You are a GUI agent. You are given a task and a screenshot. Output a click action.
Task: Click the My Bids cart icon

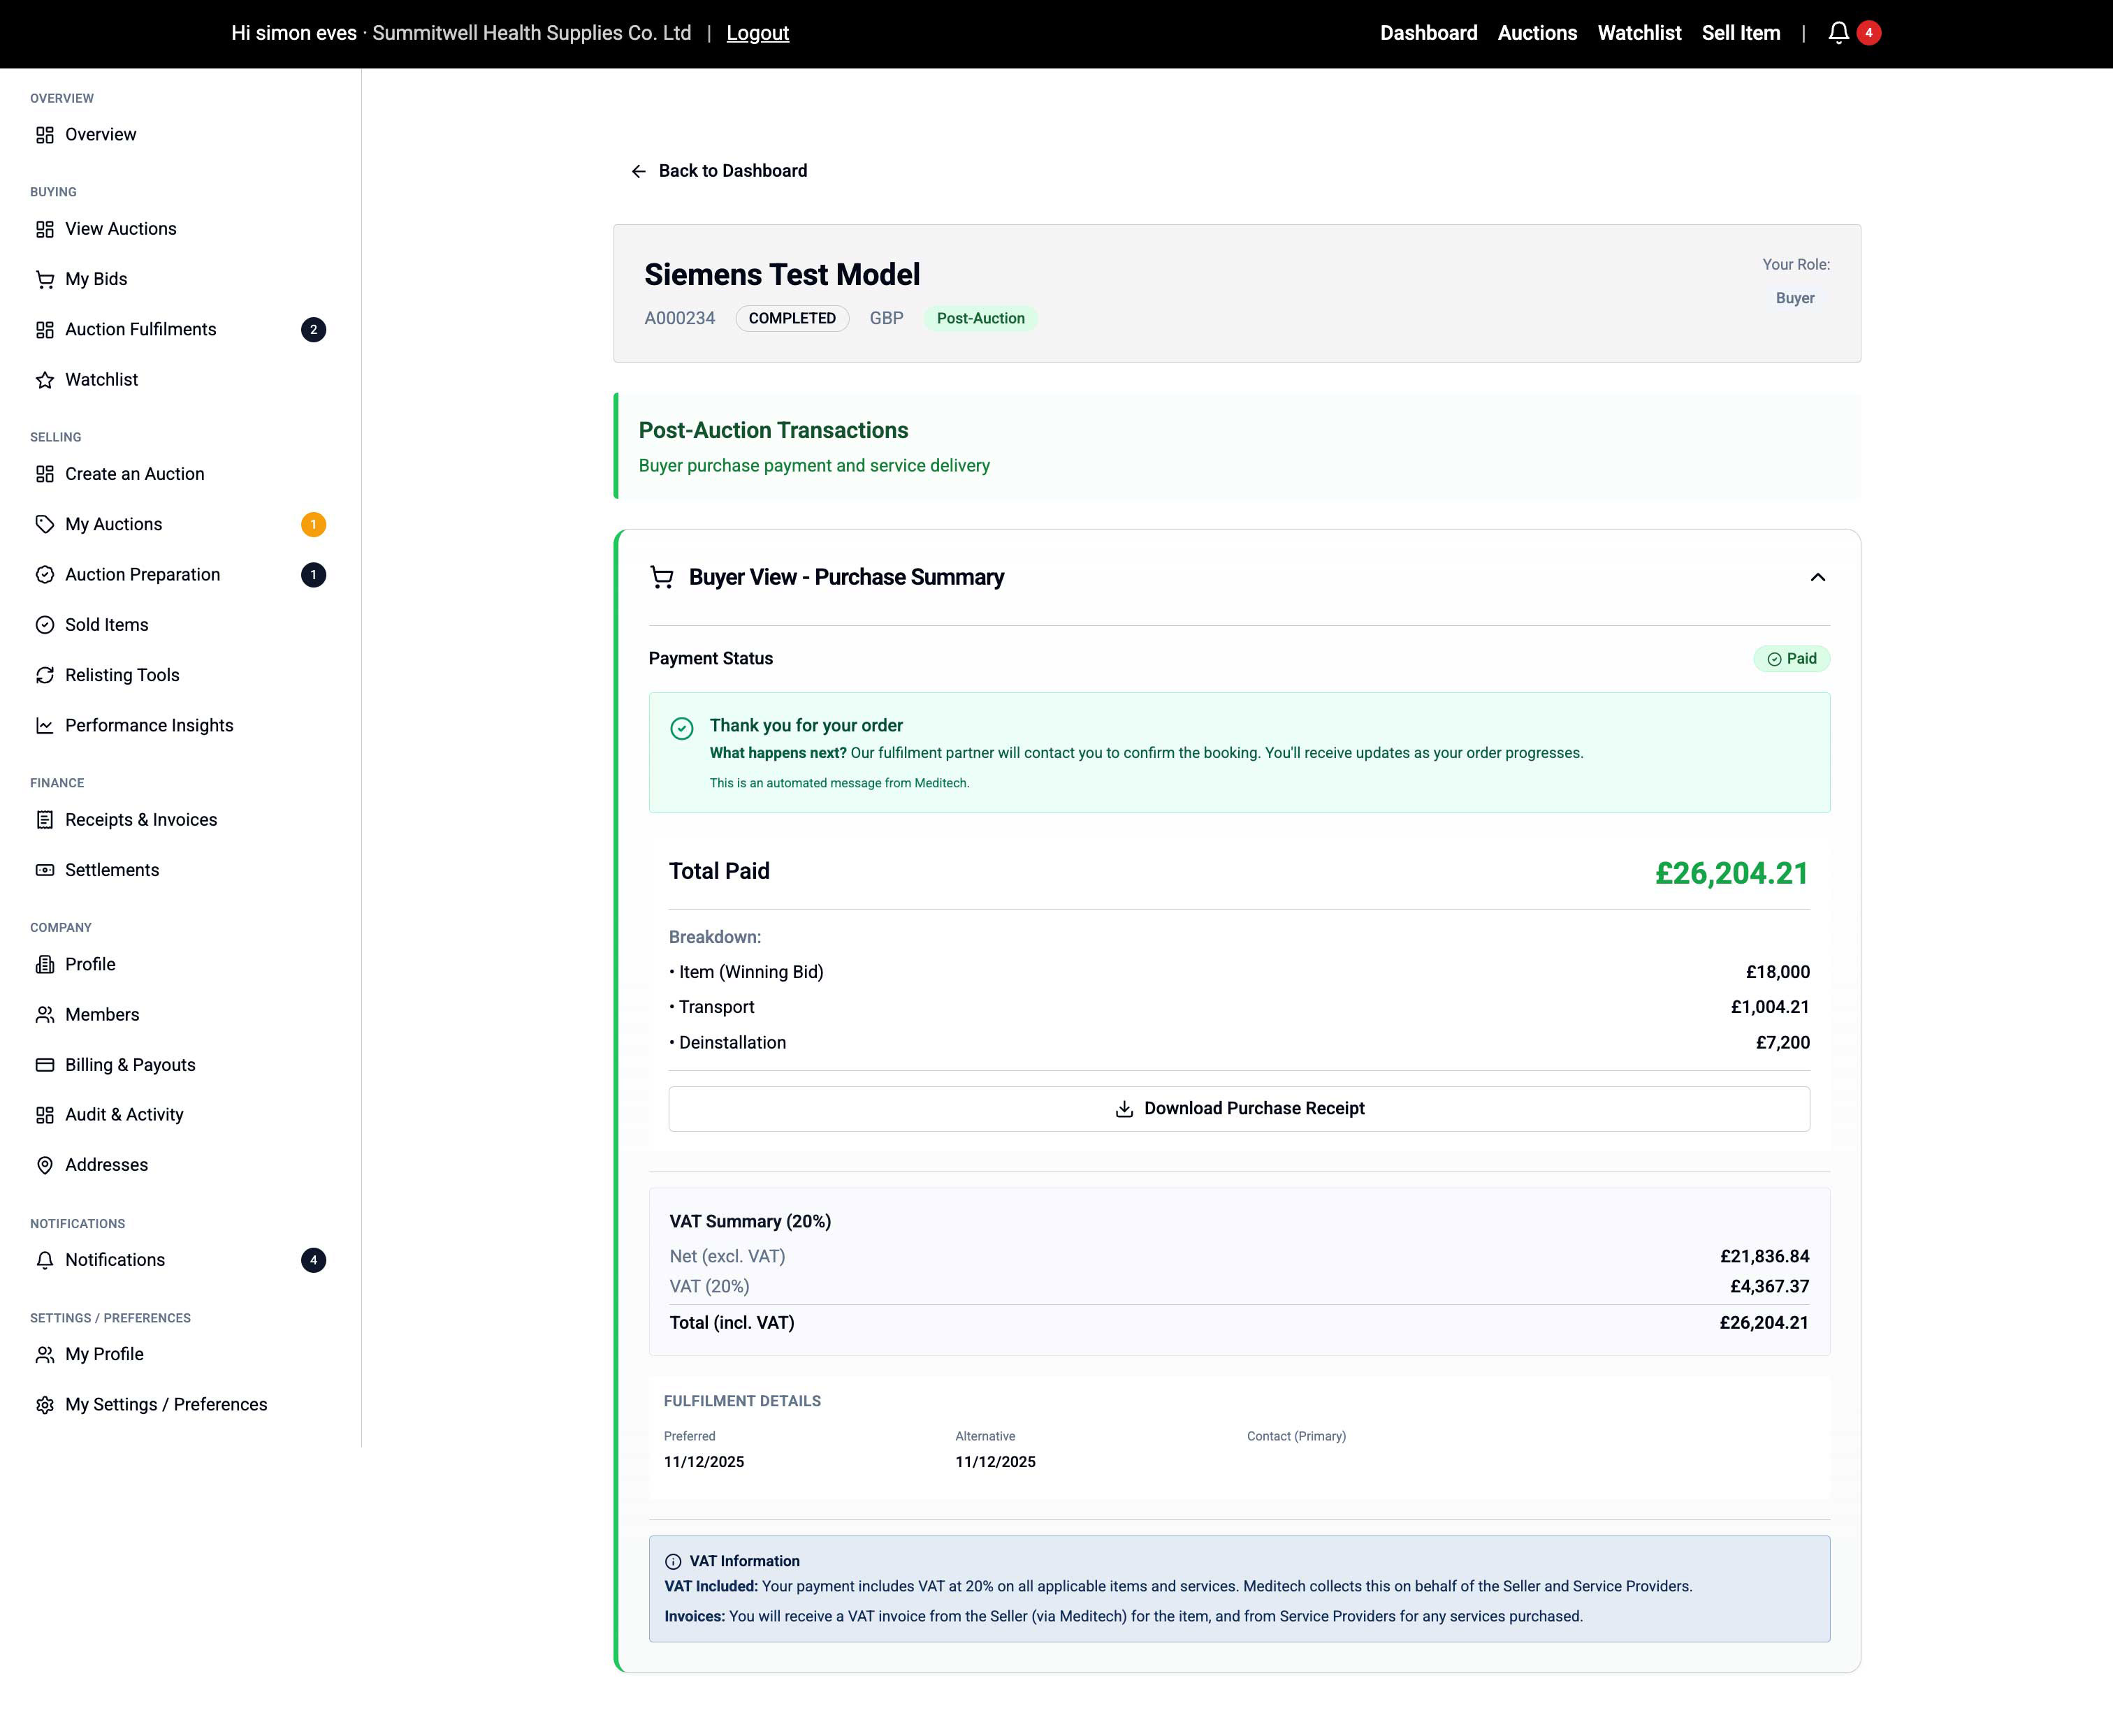coord(45,279)
